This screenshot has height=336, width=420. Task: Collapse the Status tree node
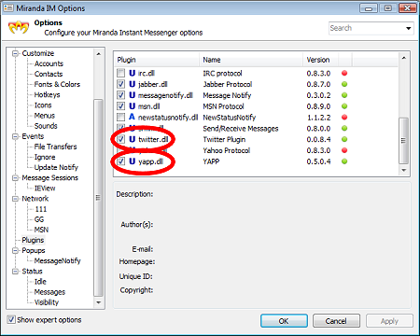pos(15,272)
